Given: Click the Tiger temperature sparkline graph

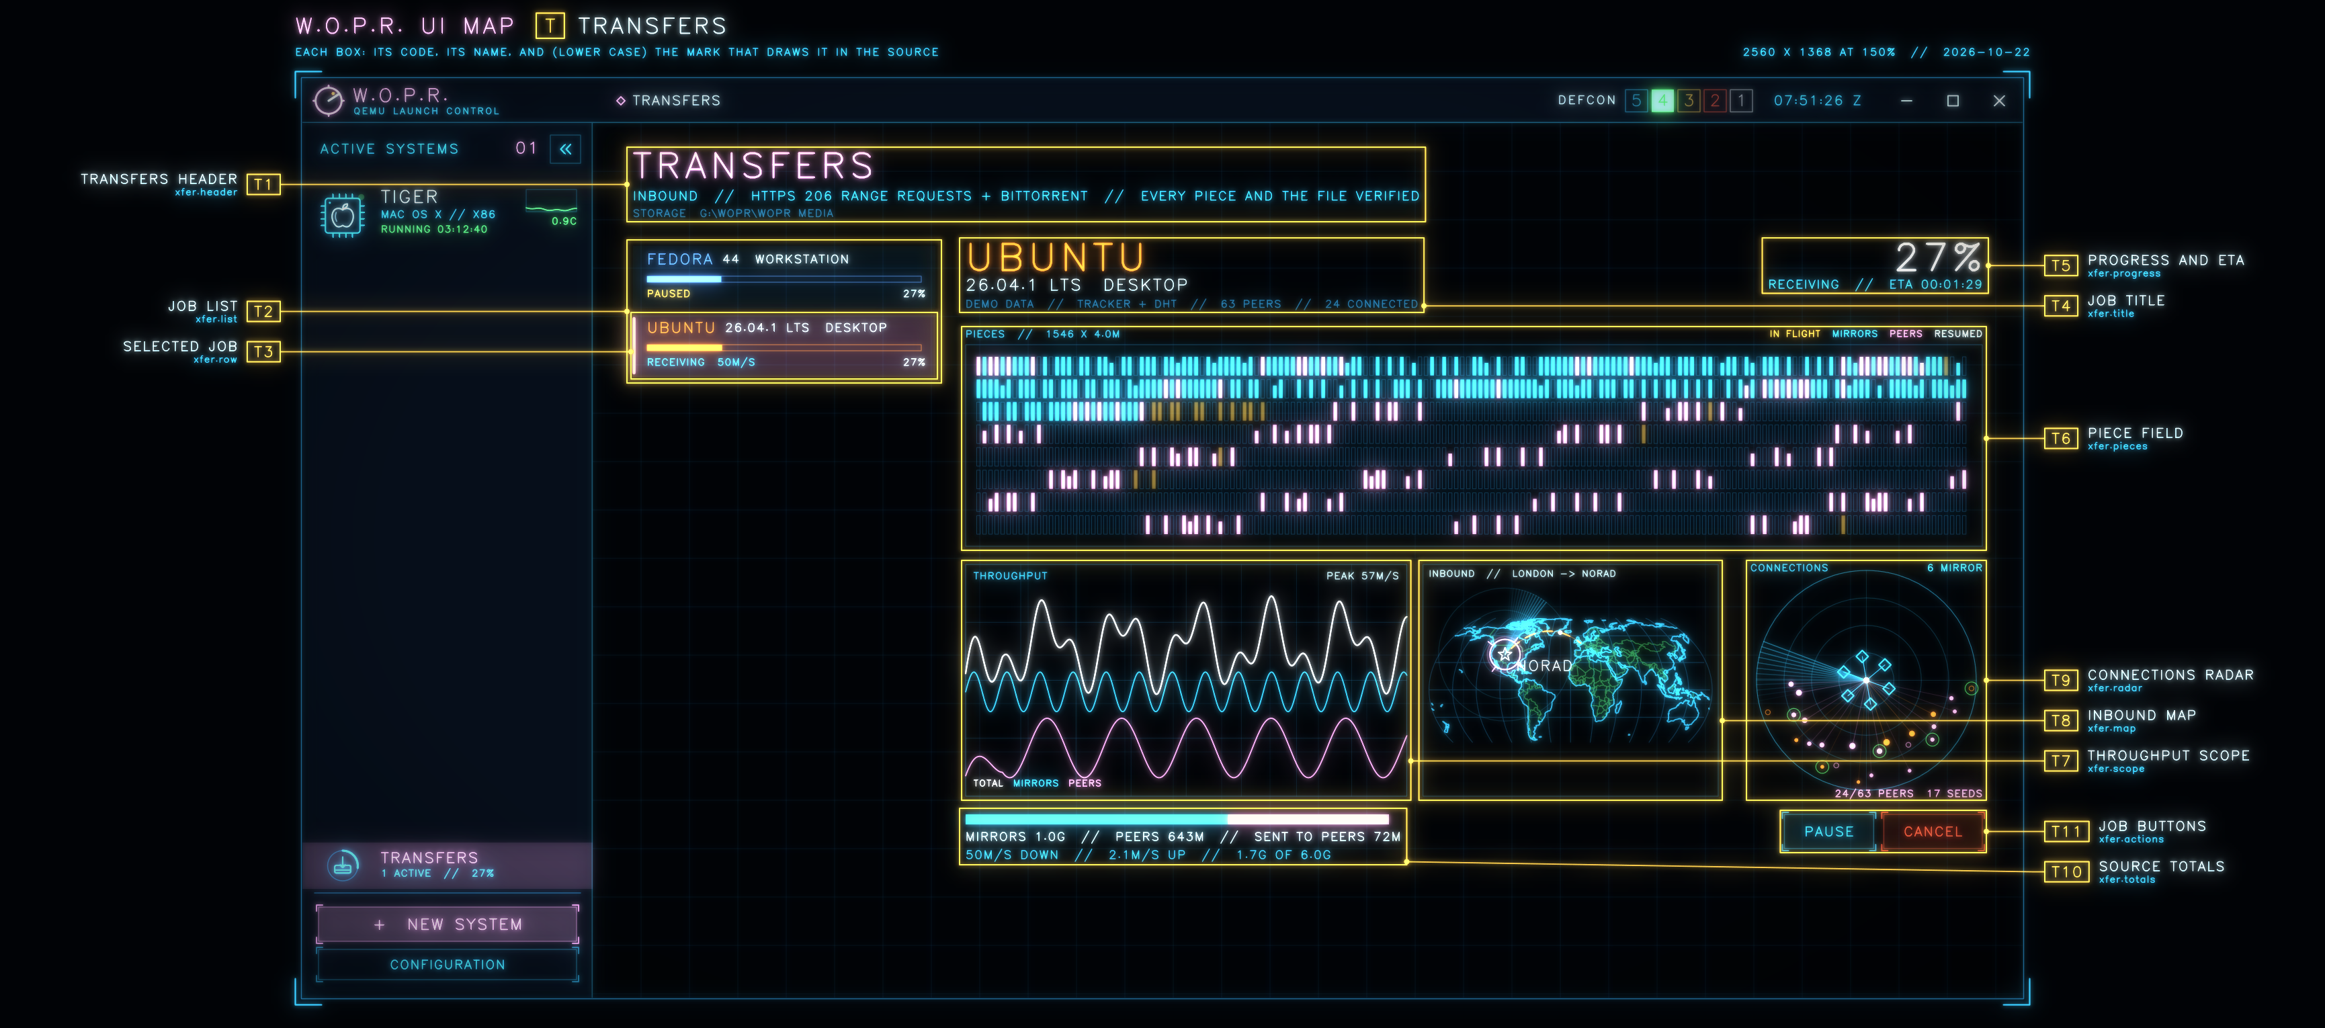Looking at the screenshot, I should point(552,202).
